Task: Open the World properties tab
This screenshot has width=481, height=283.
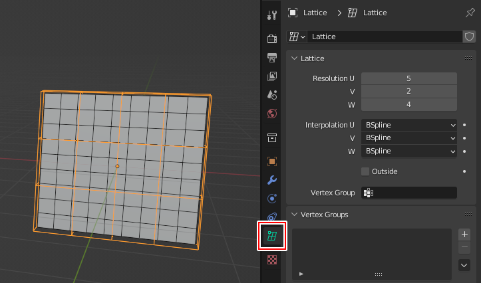Action: [271, 114]
